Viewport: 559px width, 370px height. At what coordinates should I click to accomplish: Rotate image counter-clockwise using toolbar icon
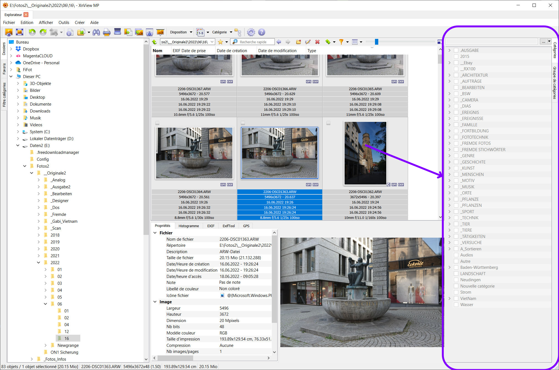[32, 32]
